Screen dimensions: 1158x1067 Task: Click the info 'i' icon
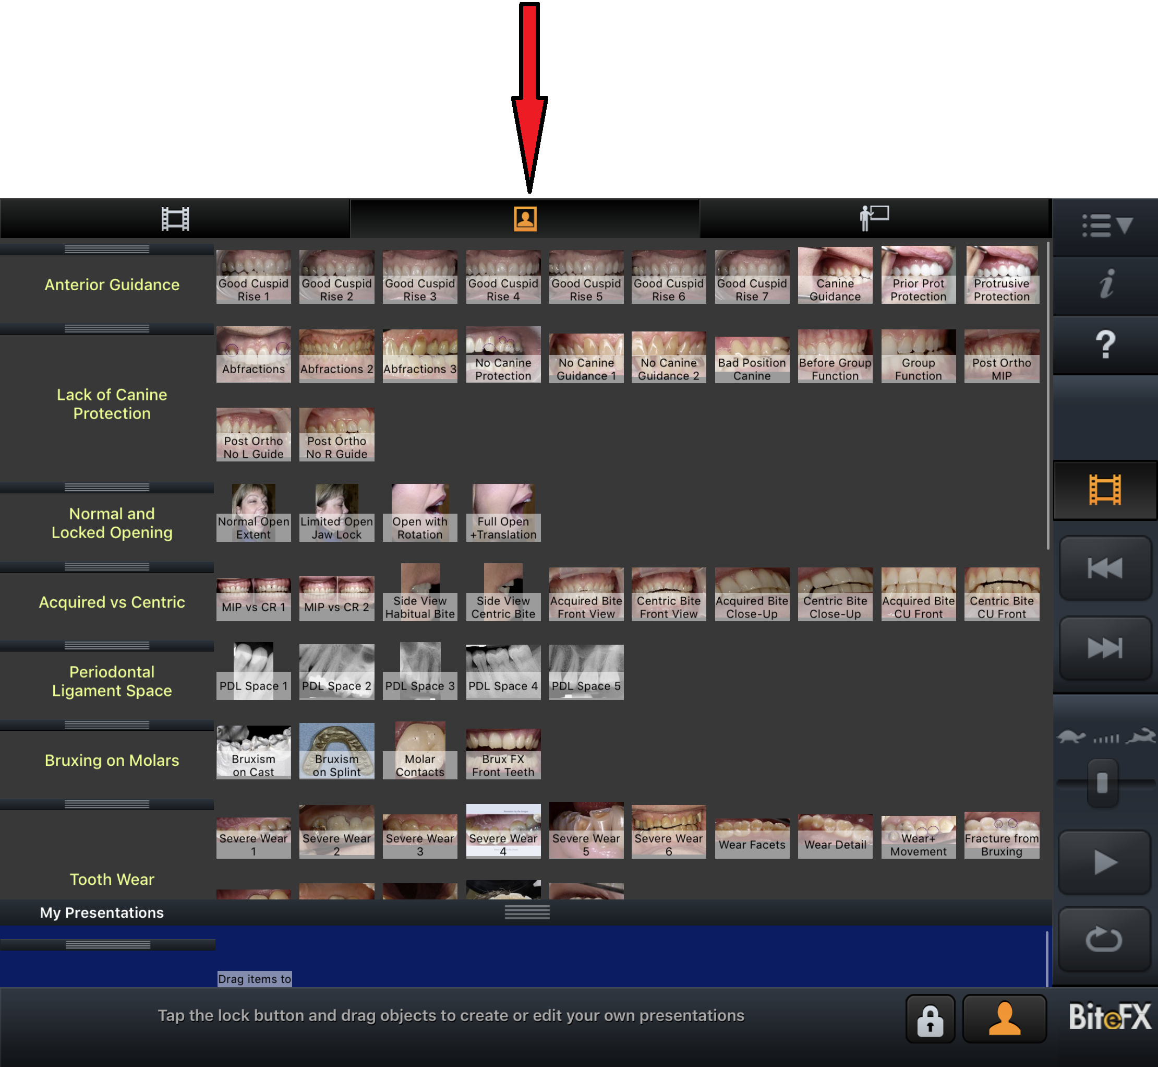(x=1105, y=284)
